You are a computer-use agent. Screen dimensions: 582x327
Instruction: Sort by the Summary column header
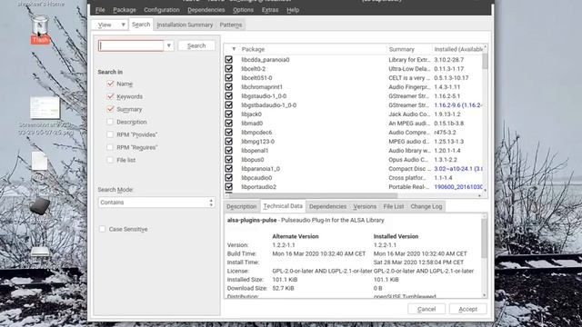pyautogui.click(x=402, y=49)
